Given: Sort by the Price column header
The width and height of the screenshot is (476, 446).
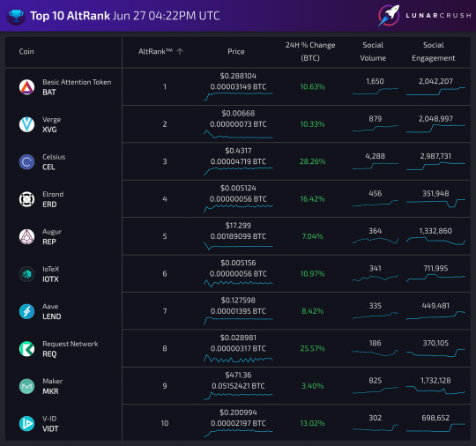Looking at the screenshot, I should tap(236, 52).
